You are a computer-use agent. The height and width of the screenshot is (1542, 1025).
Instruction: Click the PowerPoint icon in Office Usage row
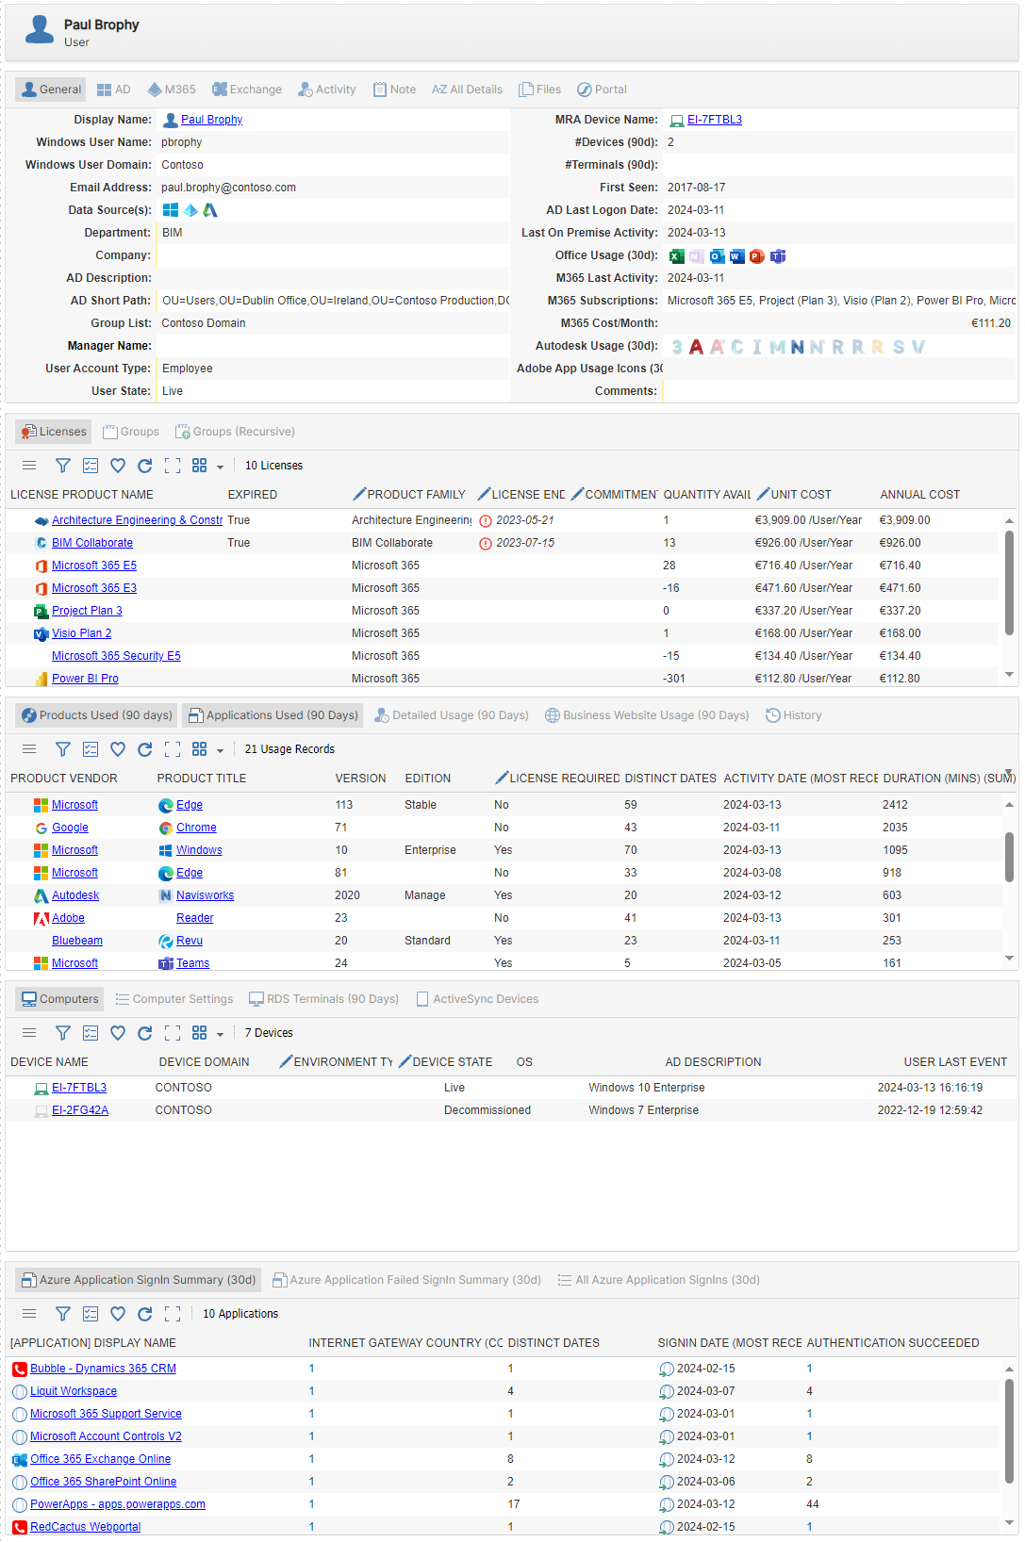(756, 256)
